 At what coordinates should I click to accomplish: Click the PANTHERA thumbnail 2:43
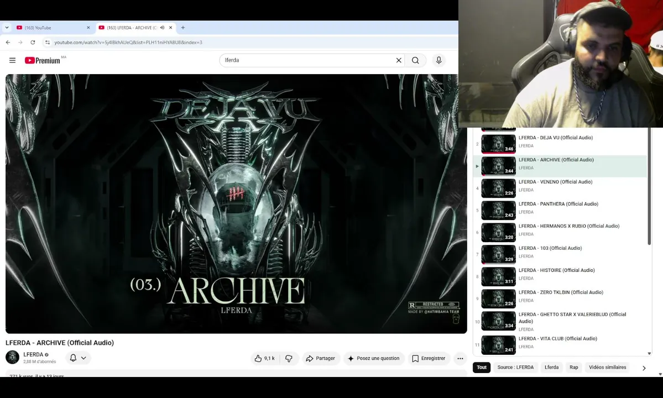pos(499,210)
